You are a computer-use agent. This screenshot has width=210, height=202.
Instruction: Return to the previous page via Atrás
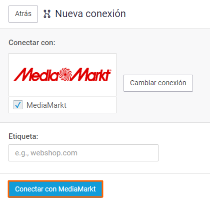[x=23, y=14]
